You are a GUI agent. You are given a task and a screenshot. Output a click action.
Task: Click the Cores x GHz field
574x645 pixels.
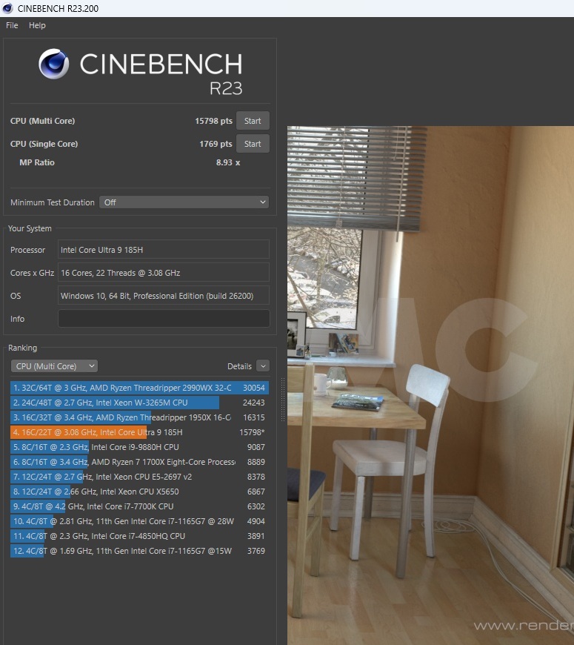pyautogui.click(x=164, y=273)
